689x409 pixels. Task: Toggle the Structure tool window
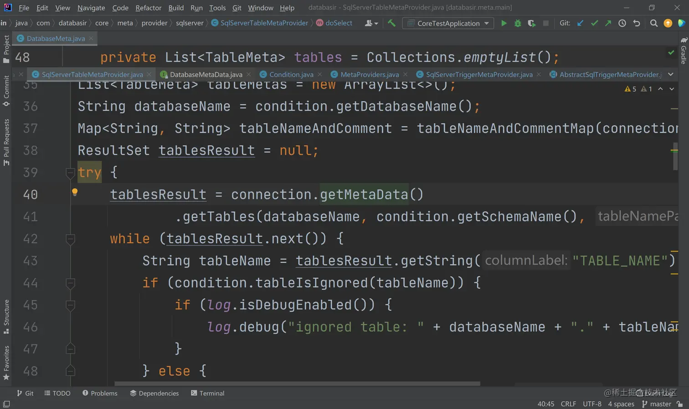tap(6, 317)
